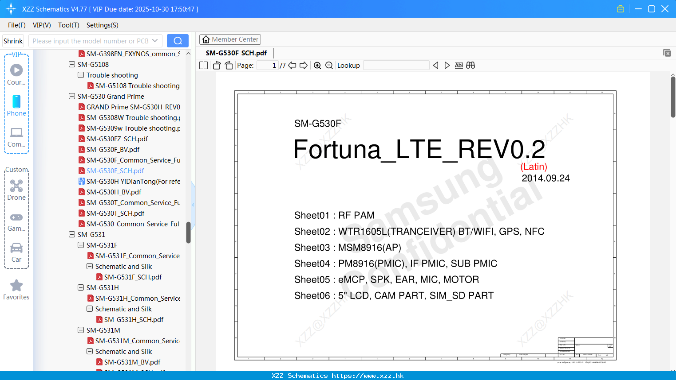Select the SM-G530F_SCH.pdf document tab
Viewport: 676px width, 380px height.
pyautogui.click(x=236, y=53)
